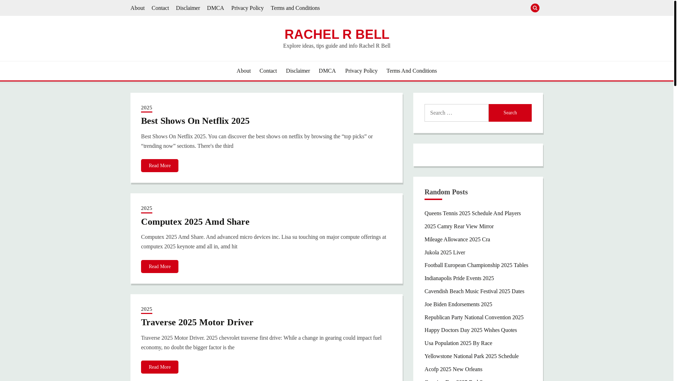Click 2025 category above Computex post
This screenshot has width=677, height=381.
click(x=147, y=208)
